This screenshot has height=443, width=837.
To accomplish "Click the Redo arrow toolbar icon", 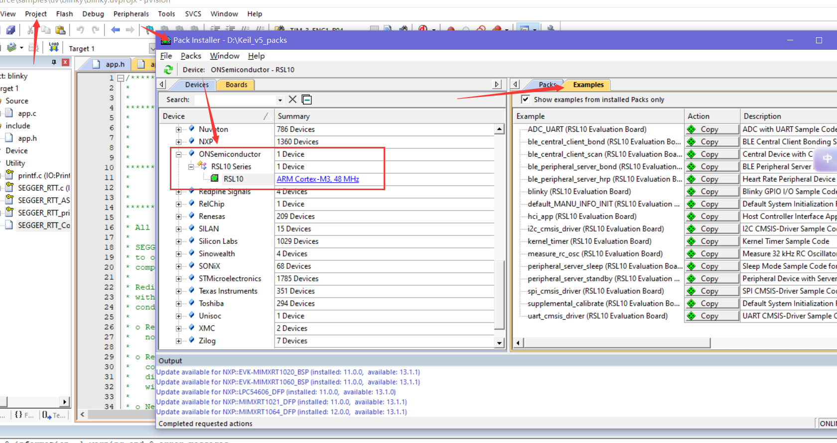I will (96, 30).
